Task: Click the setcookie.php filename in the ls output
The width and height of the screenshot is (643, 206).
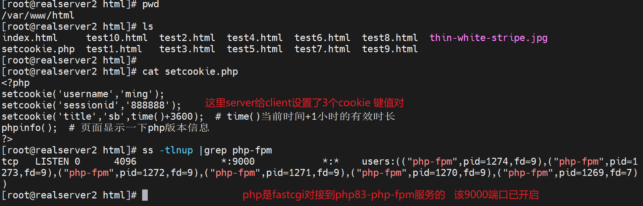Action: click(x=38, y=49)
